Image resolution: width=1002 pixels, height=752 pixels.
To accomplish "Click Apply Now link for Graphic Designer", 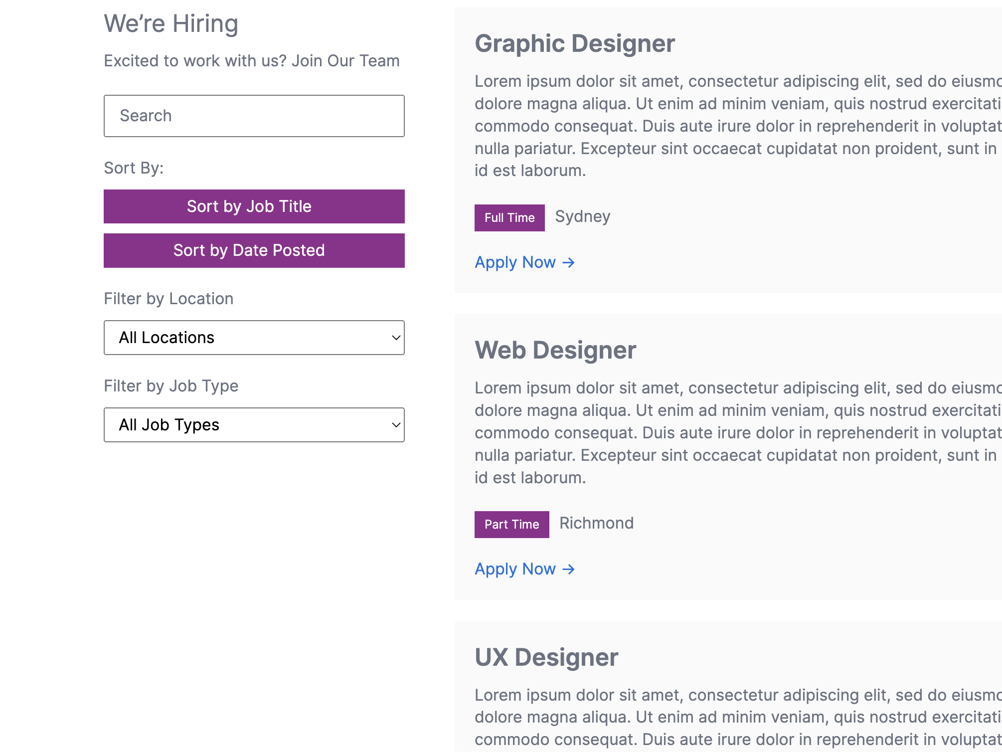I will (x=515, y=262).
